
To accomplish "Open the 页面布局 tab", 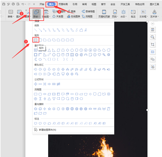I will 63,4.
